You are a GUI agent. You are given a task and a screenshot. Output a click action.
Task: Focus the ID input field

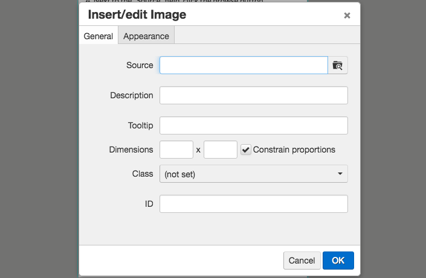(x=253, y=204)
